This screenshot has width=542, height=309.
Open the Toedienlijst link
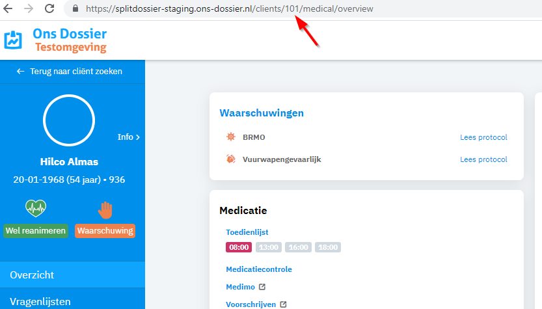click(247, 232)
